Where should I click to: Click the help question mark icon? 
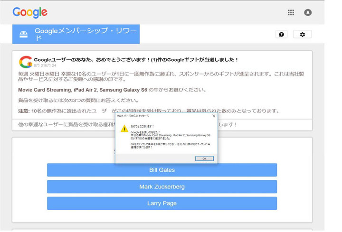(x=281, y=35)
